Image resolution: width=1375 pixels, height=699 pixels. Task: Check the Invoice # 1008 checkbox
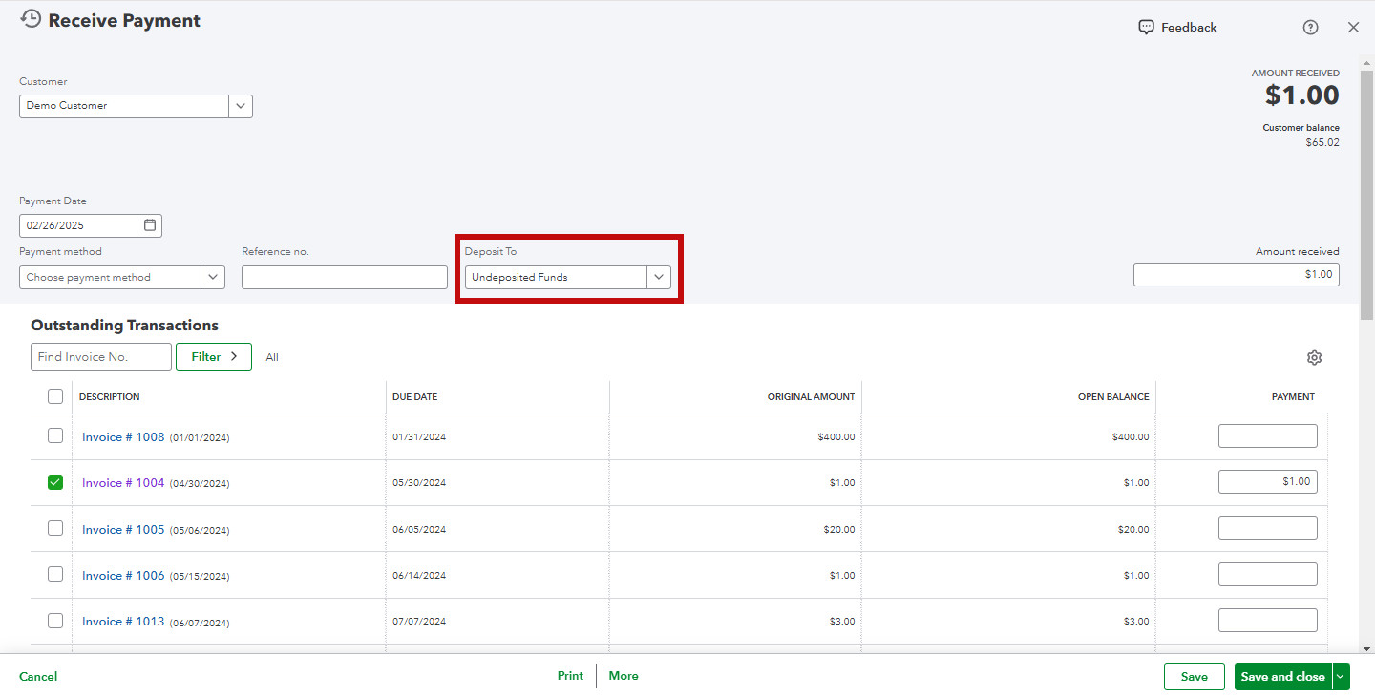[x=55, y=435]
